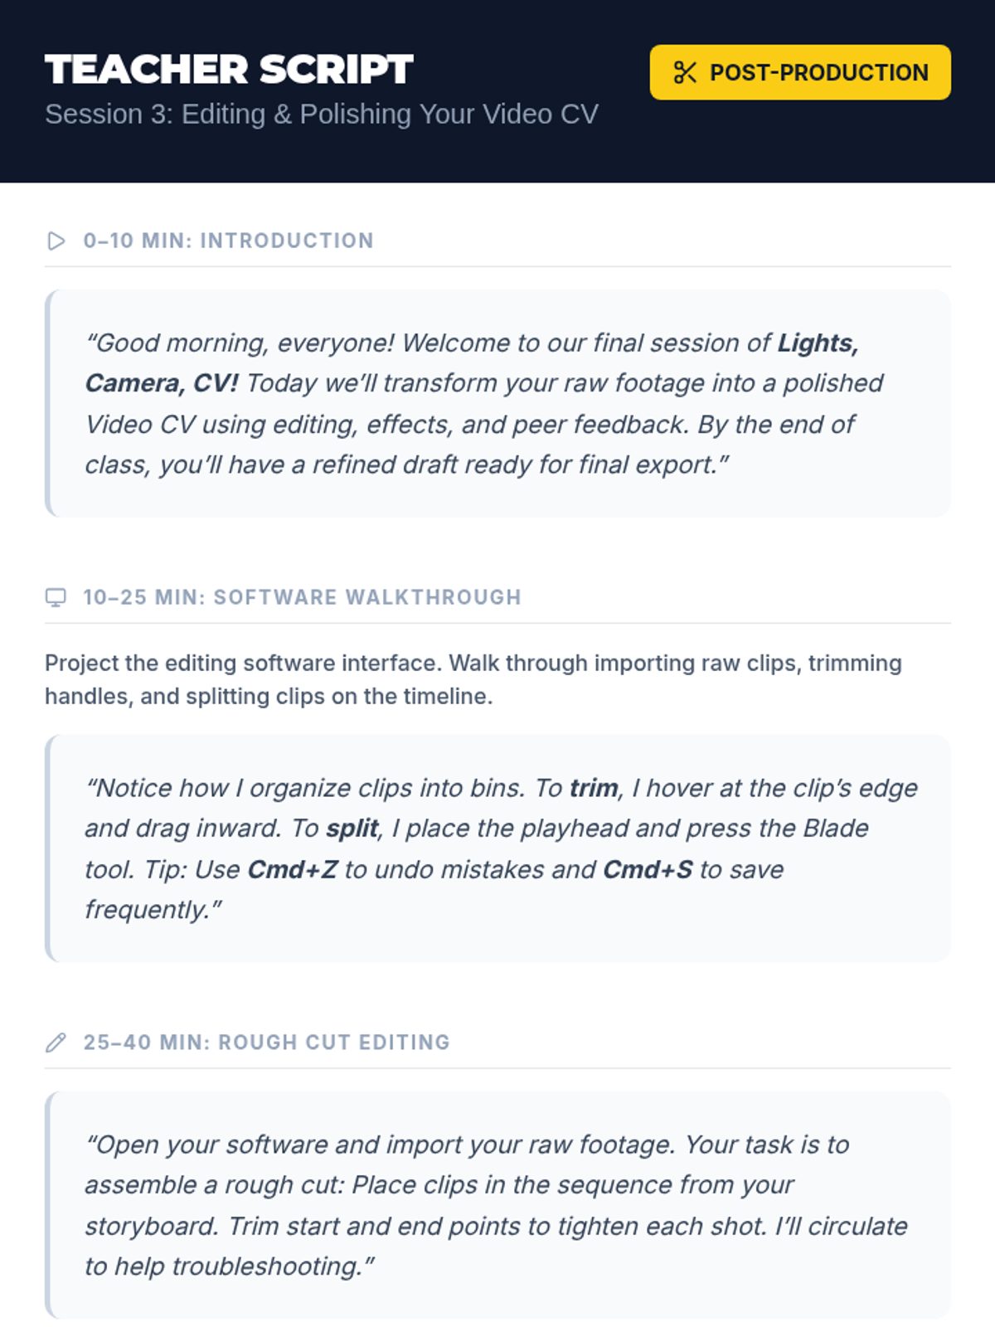The image size is (995, 1327).
Task: Click the pencil icon beside Rough Cut Editing
Action: click(56, 1043)
